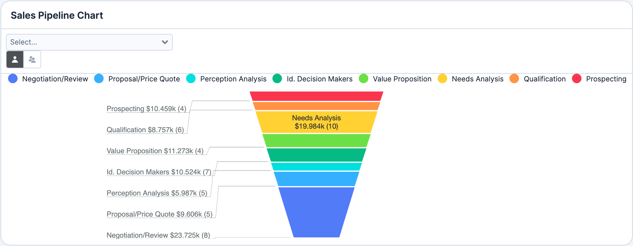Click Prospecting red legend dot

tap(577, 79)
